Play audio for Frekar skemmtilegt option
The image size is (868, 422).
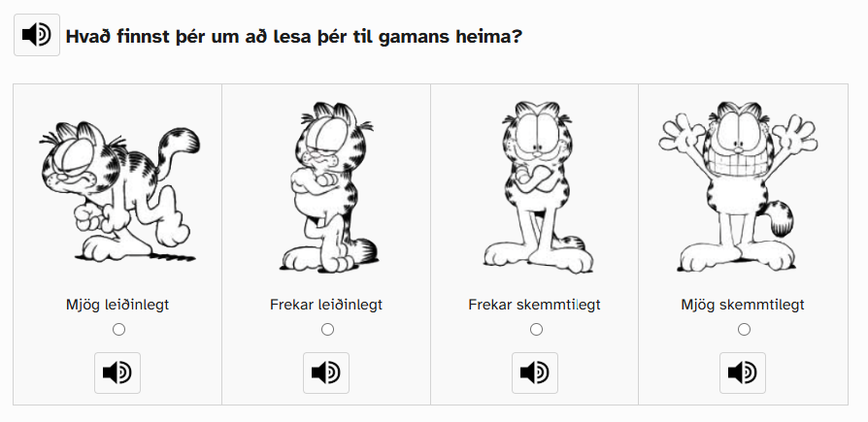(x=535, y=373)
